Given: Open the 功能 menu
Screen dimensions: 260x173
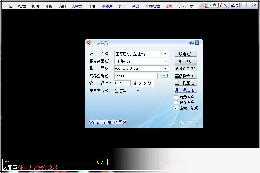Looking at the screenshot, I should coord(62,6).
